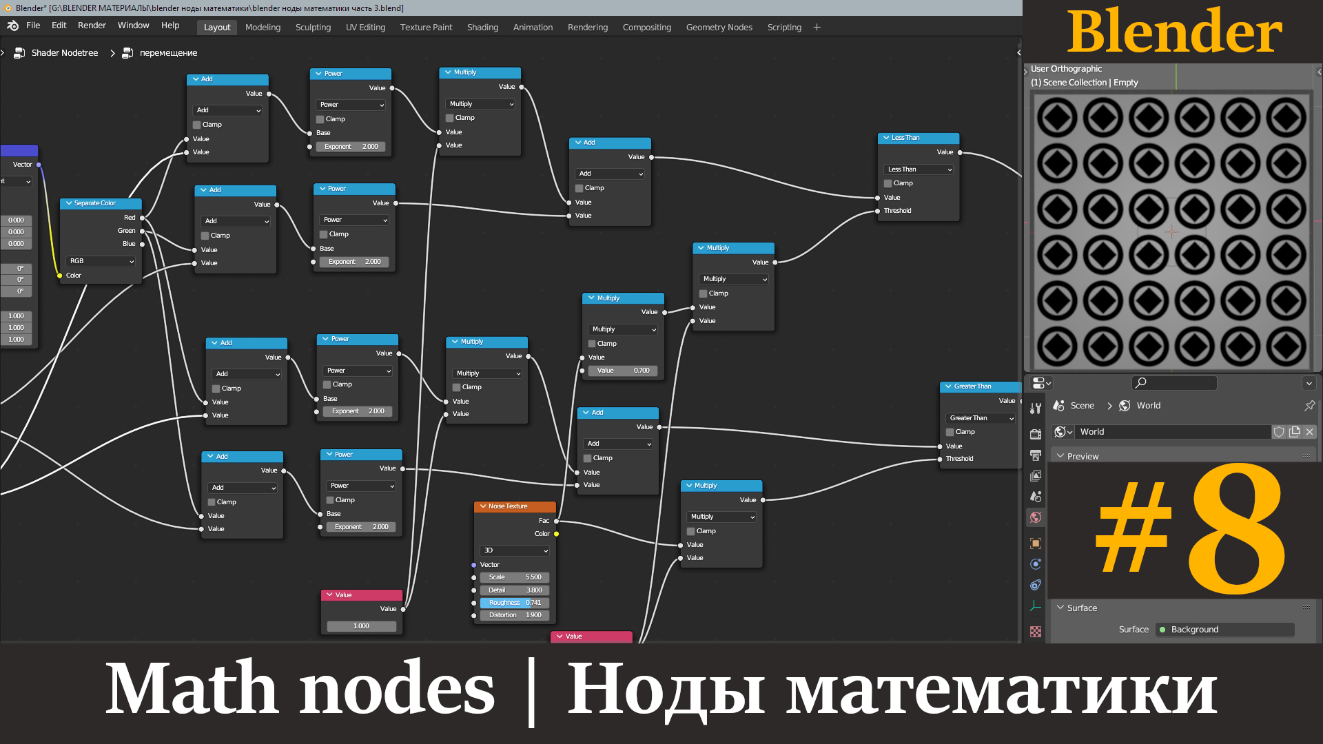Enable Clamp on the Less Than node
This screenshot has width=1323, height=744.
(889, 183)
